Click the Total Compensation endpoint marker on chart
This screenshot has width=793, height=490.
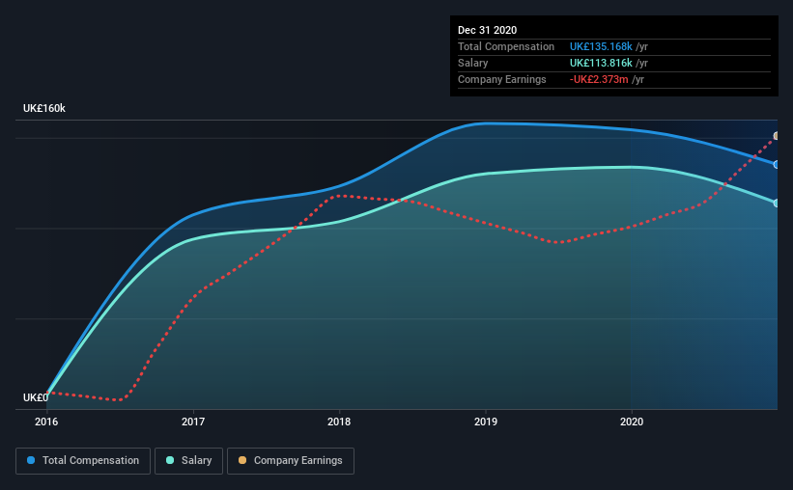776,165
